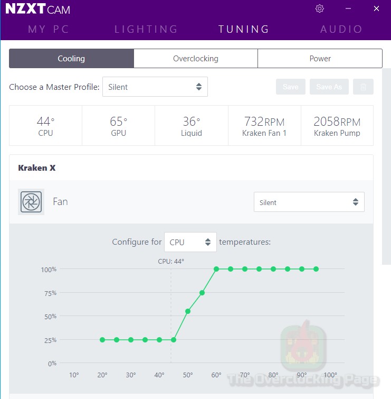Image resolution: width=391 pixels, height=399 pixels.
Task: Select the Overclocking sub-tab
Action: click(195, 59)
